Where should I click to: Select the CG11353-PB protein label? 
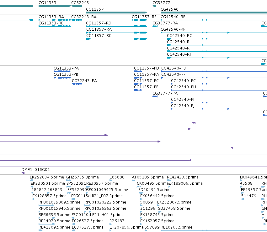click(66, 75)
